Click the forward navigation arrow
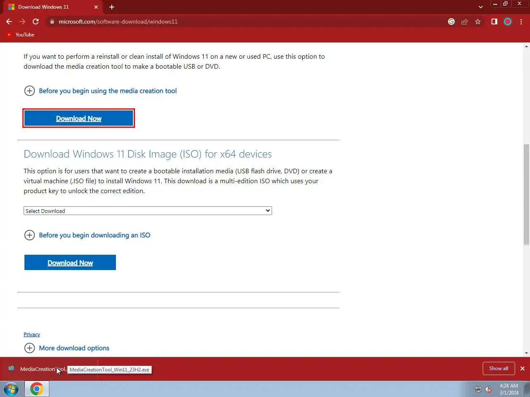 (x=22, y=22)
